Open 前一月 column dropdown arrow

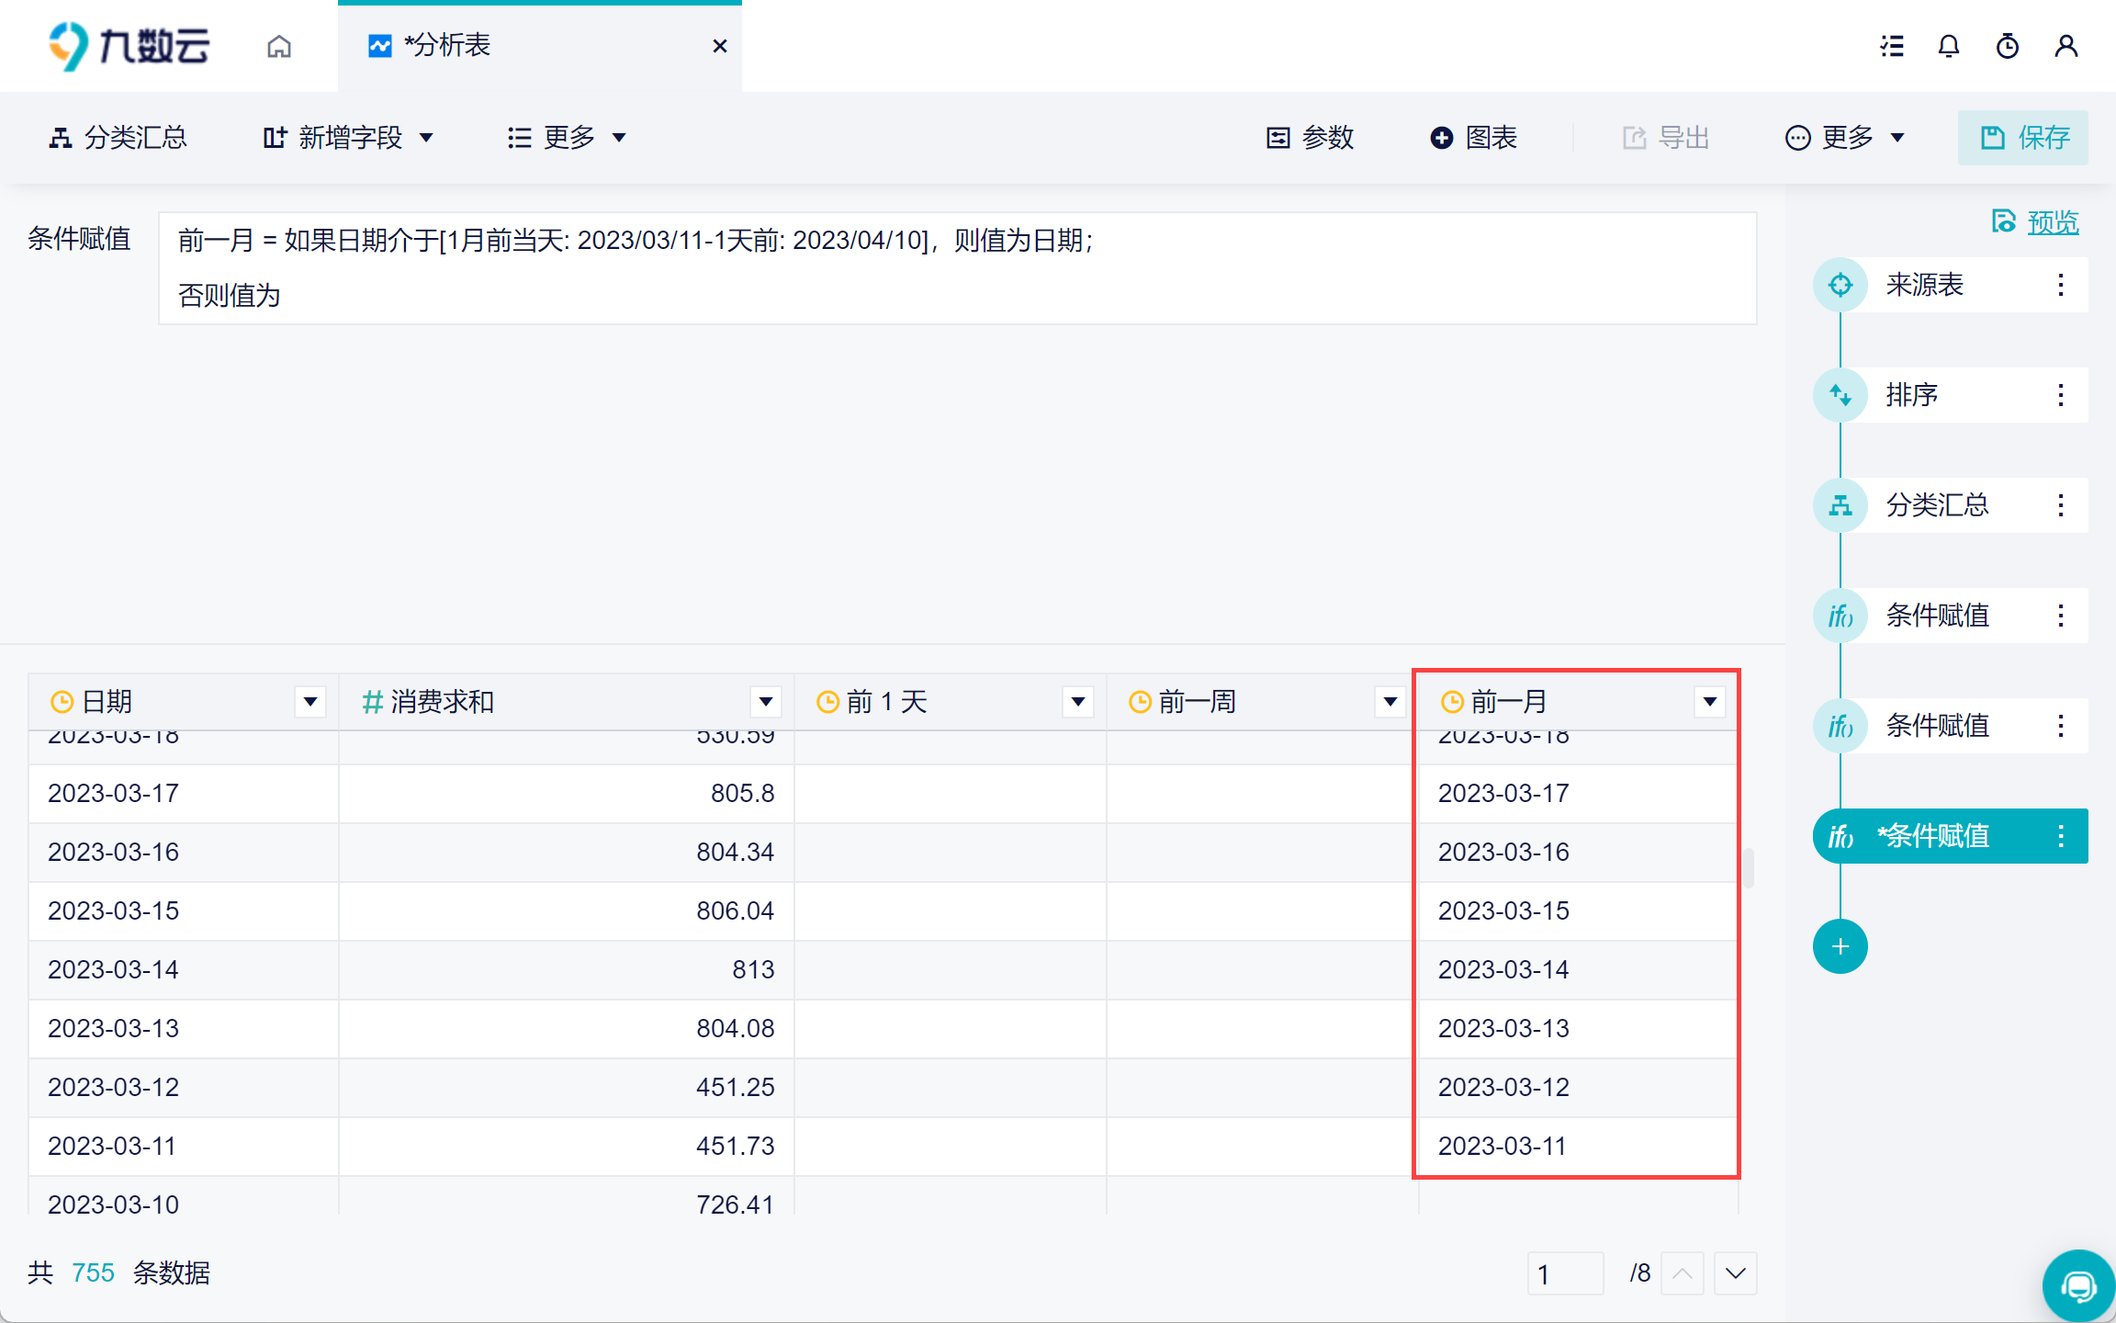coord(1709,702)
